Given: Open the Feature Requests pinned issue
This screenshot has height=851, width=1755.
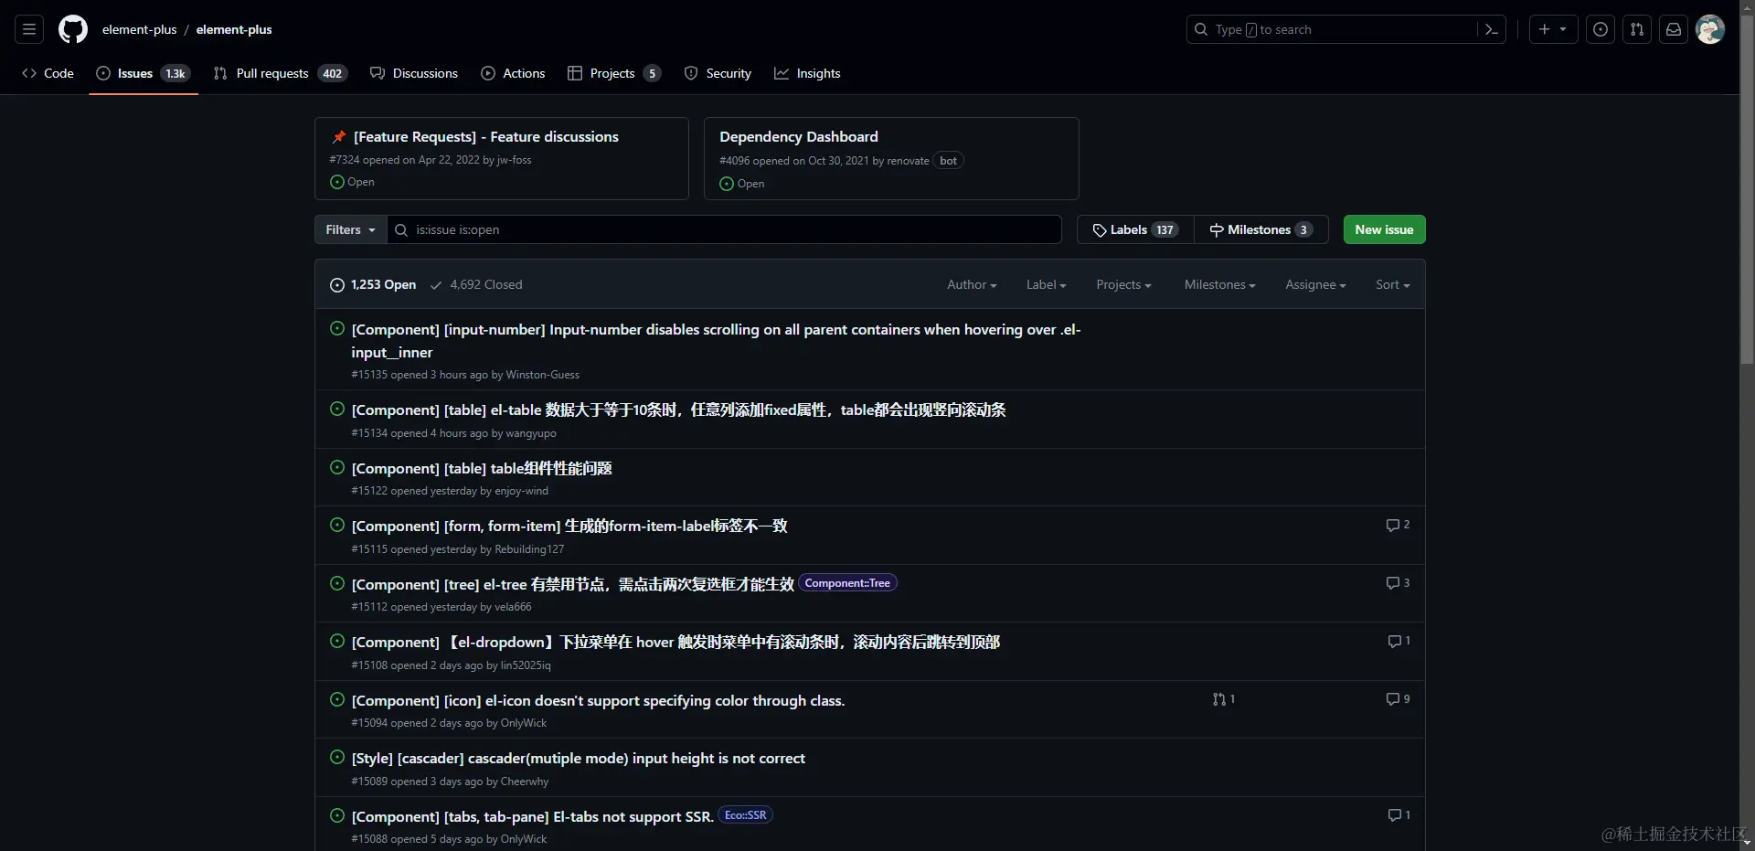Looking at the screenshot, I should [486, 137].
